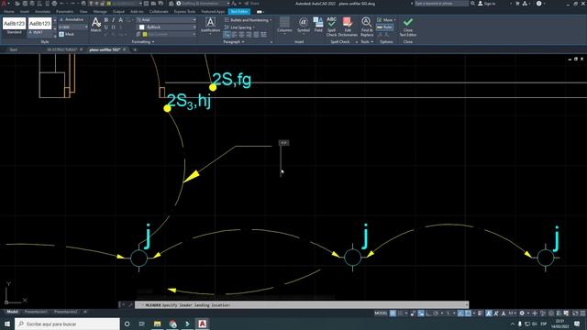Open Edit Dictionaries
587x330 pixels.
point(348,27)
